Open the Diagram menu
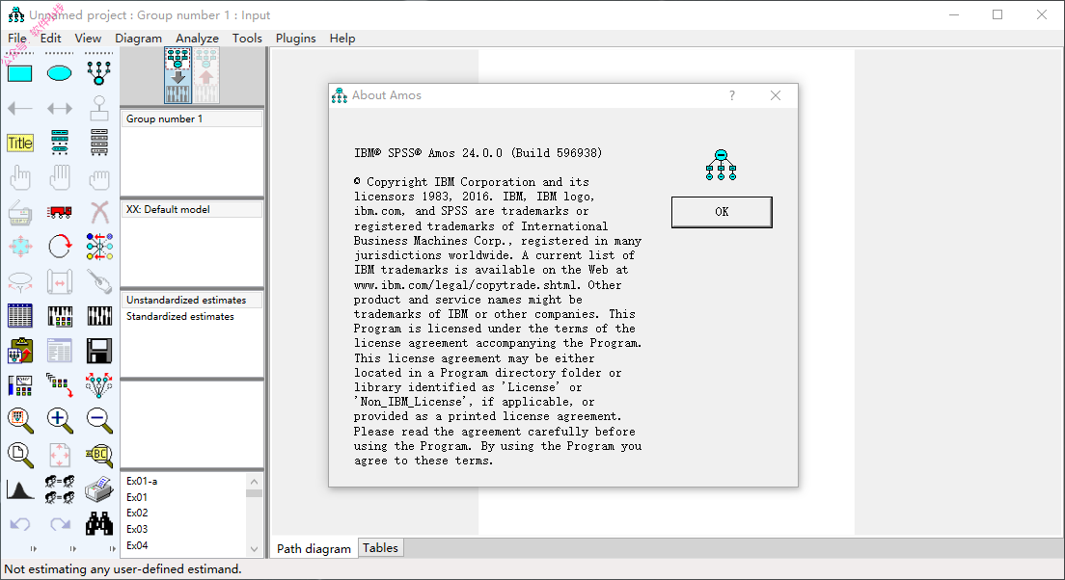This screenshot has width=1065, height=580. tap(139, 39)
